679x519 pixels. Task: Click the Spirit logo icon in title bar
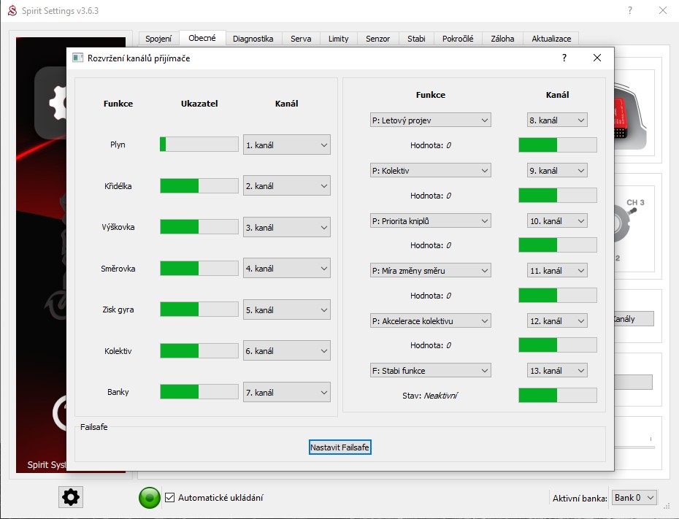pos(11,11)
